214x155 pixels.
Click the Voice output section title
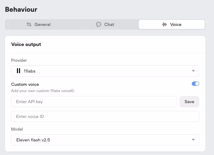pos(26,44)
